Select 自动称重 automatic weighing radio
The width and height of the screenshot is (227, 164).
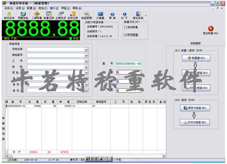point(126,27)
